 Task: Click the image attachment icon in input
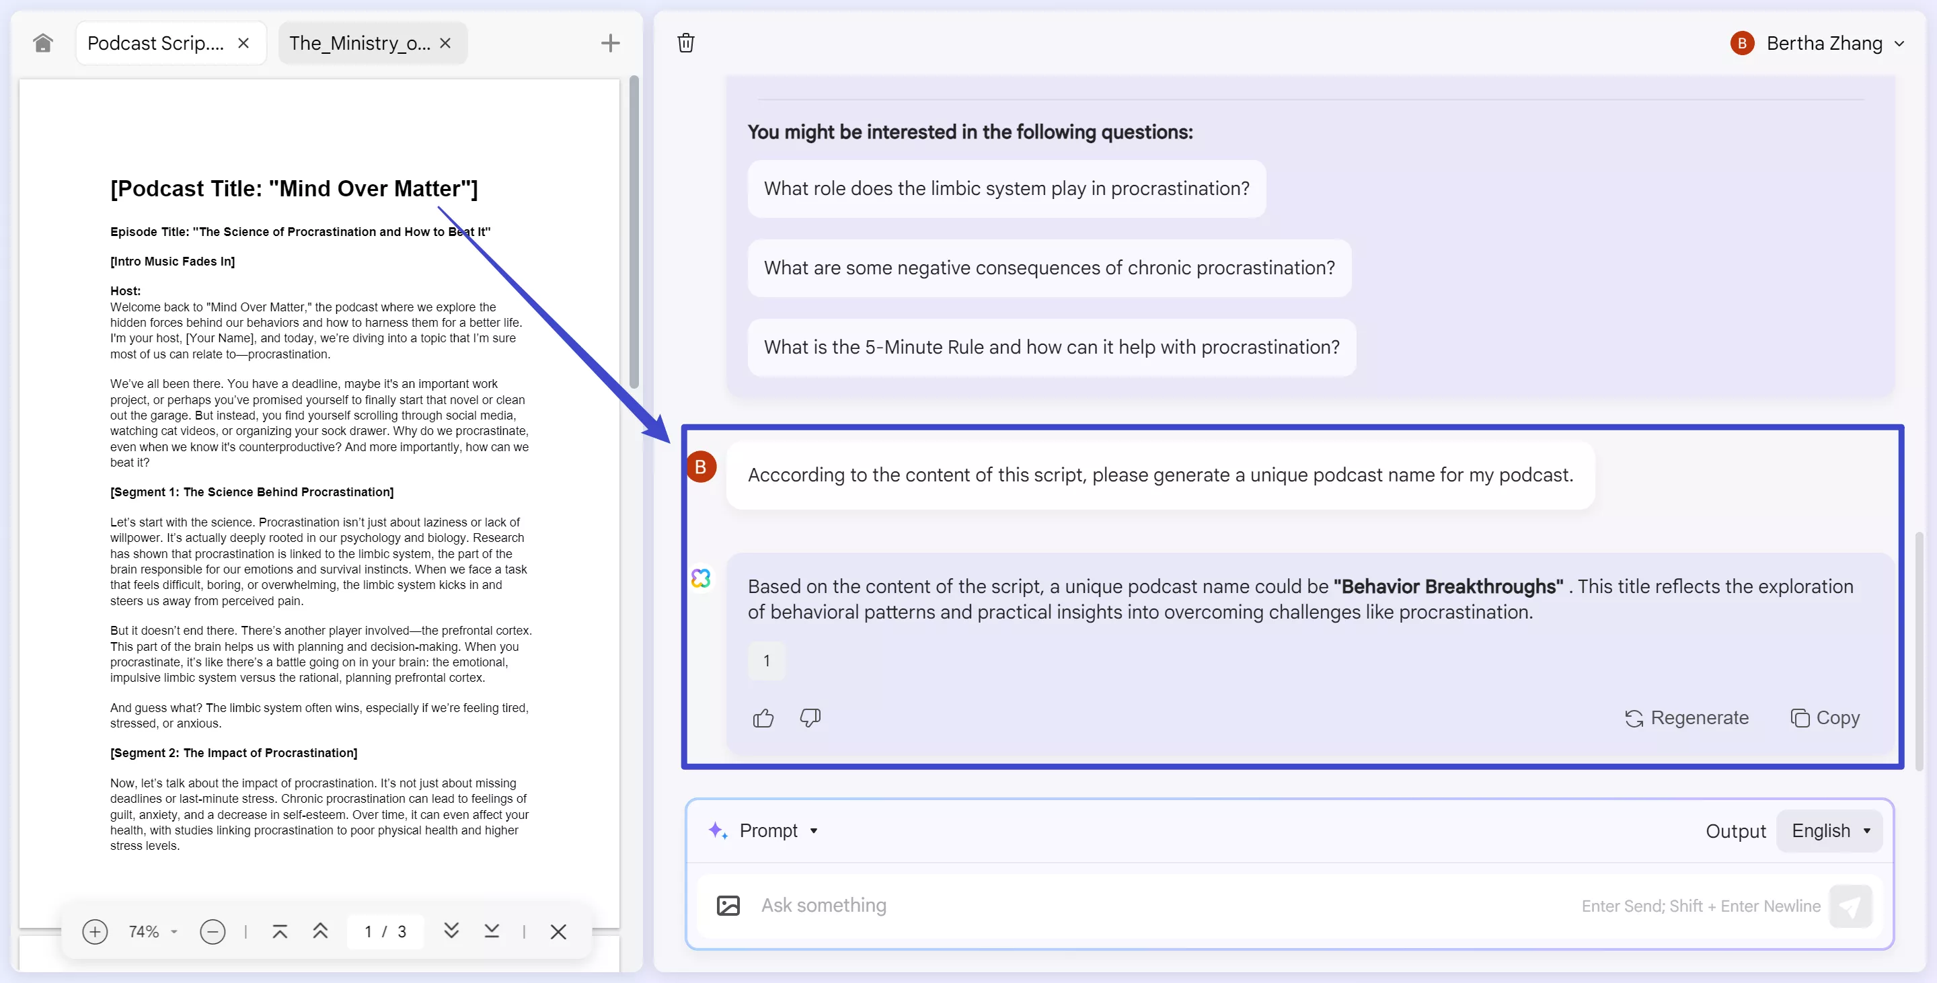[728, 904]
